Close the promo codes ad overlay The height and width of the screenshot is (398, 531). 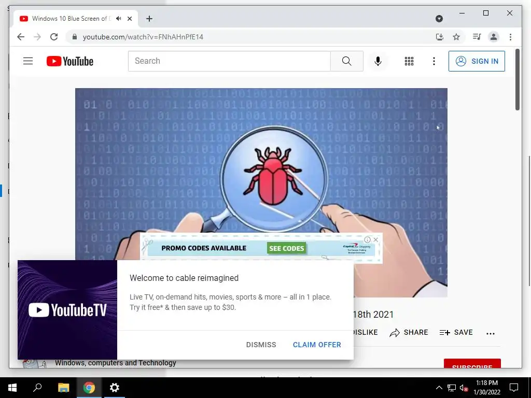point(376,239)
